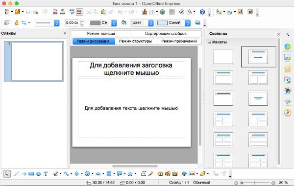Open the Area fill bucket icon
The width and height of the screenshot is (294, 186).
coord(123,23)
